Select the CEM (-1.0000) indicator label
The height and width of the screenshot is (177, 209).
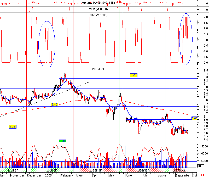click(98, 9)
